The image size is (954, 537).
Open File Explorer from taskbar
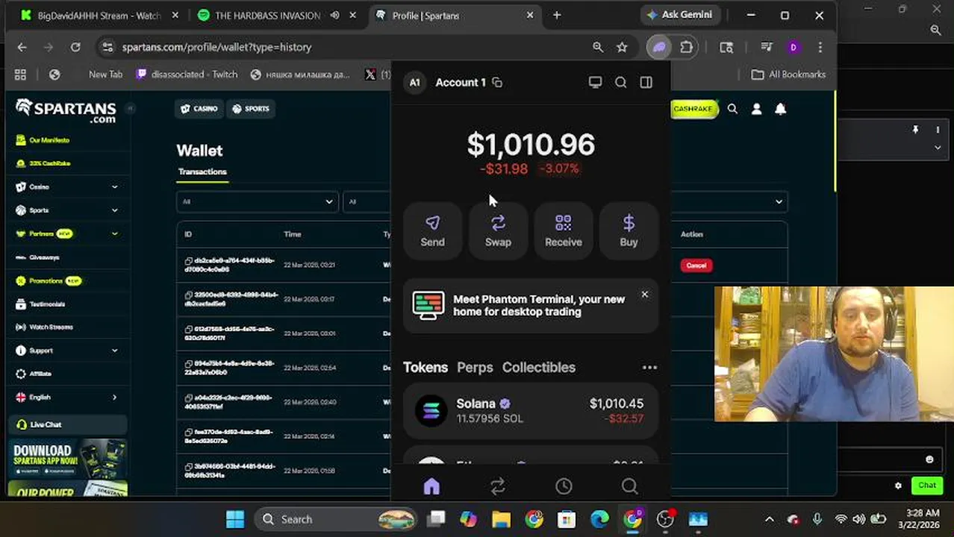501,519
